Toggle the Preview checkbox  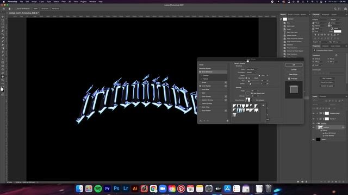pos(289,79)
